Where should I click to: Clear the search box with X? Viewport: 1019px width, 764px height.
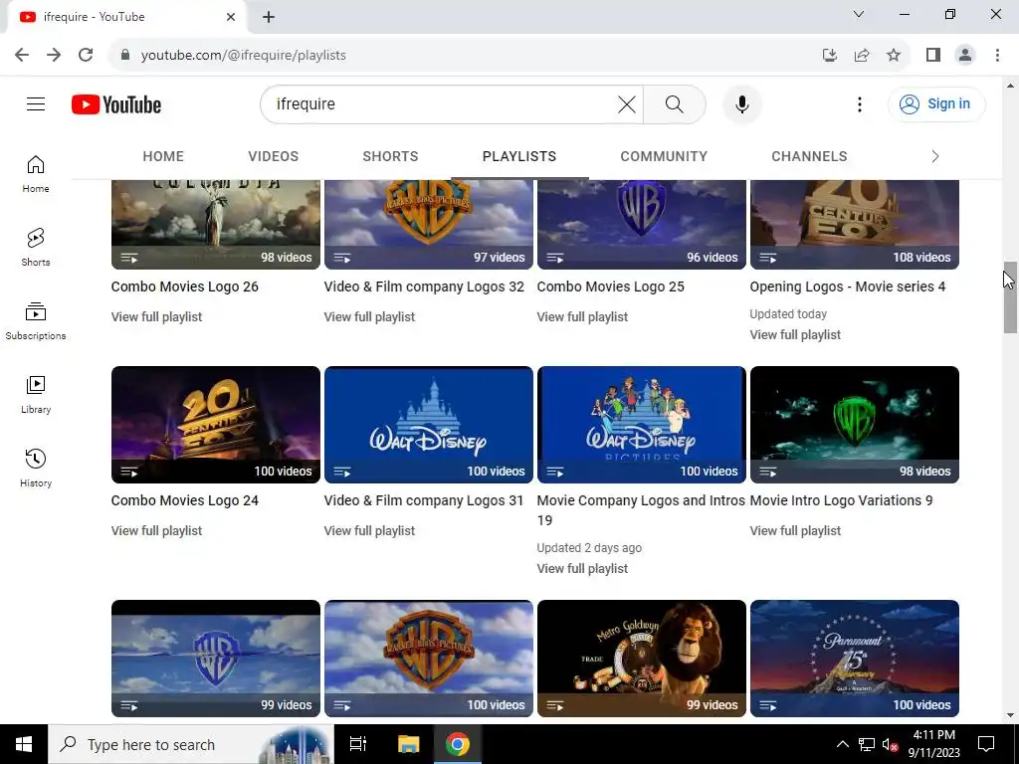click(627, 103)
